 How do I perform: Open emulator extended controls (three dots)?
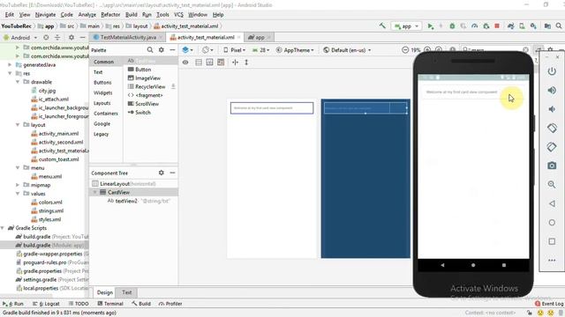552,261
